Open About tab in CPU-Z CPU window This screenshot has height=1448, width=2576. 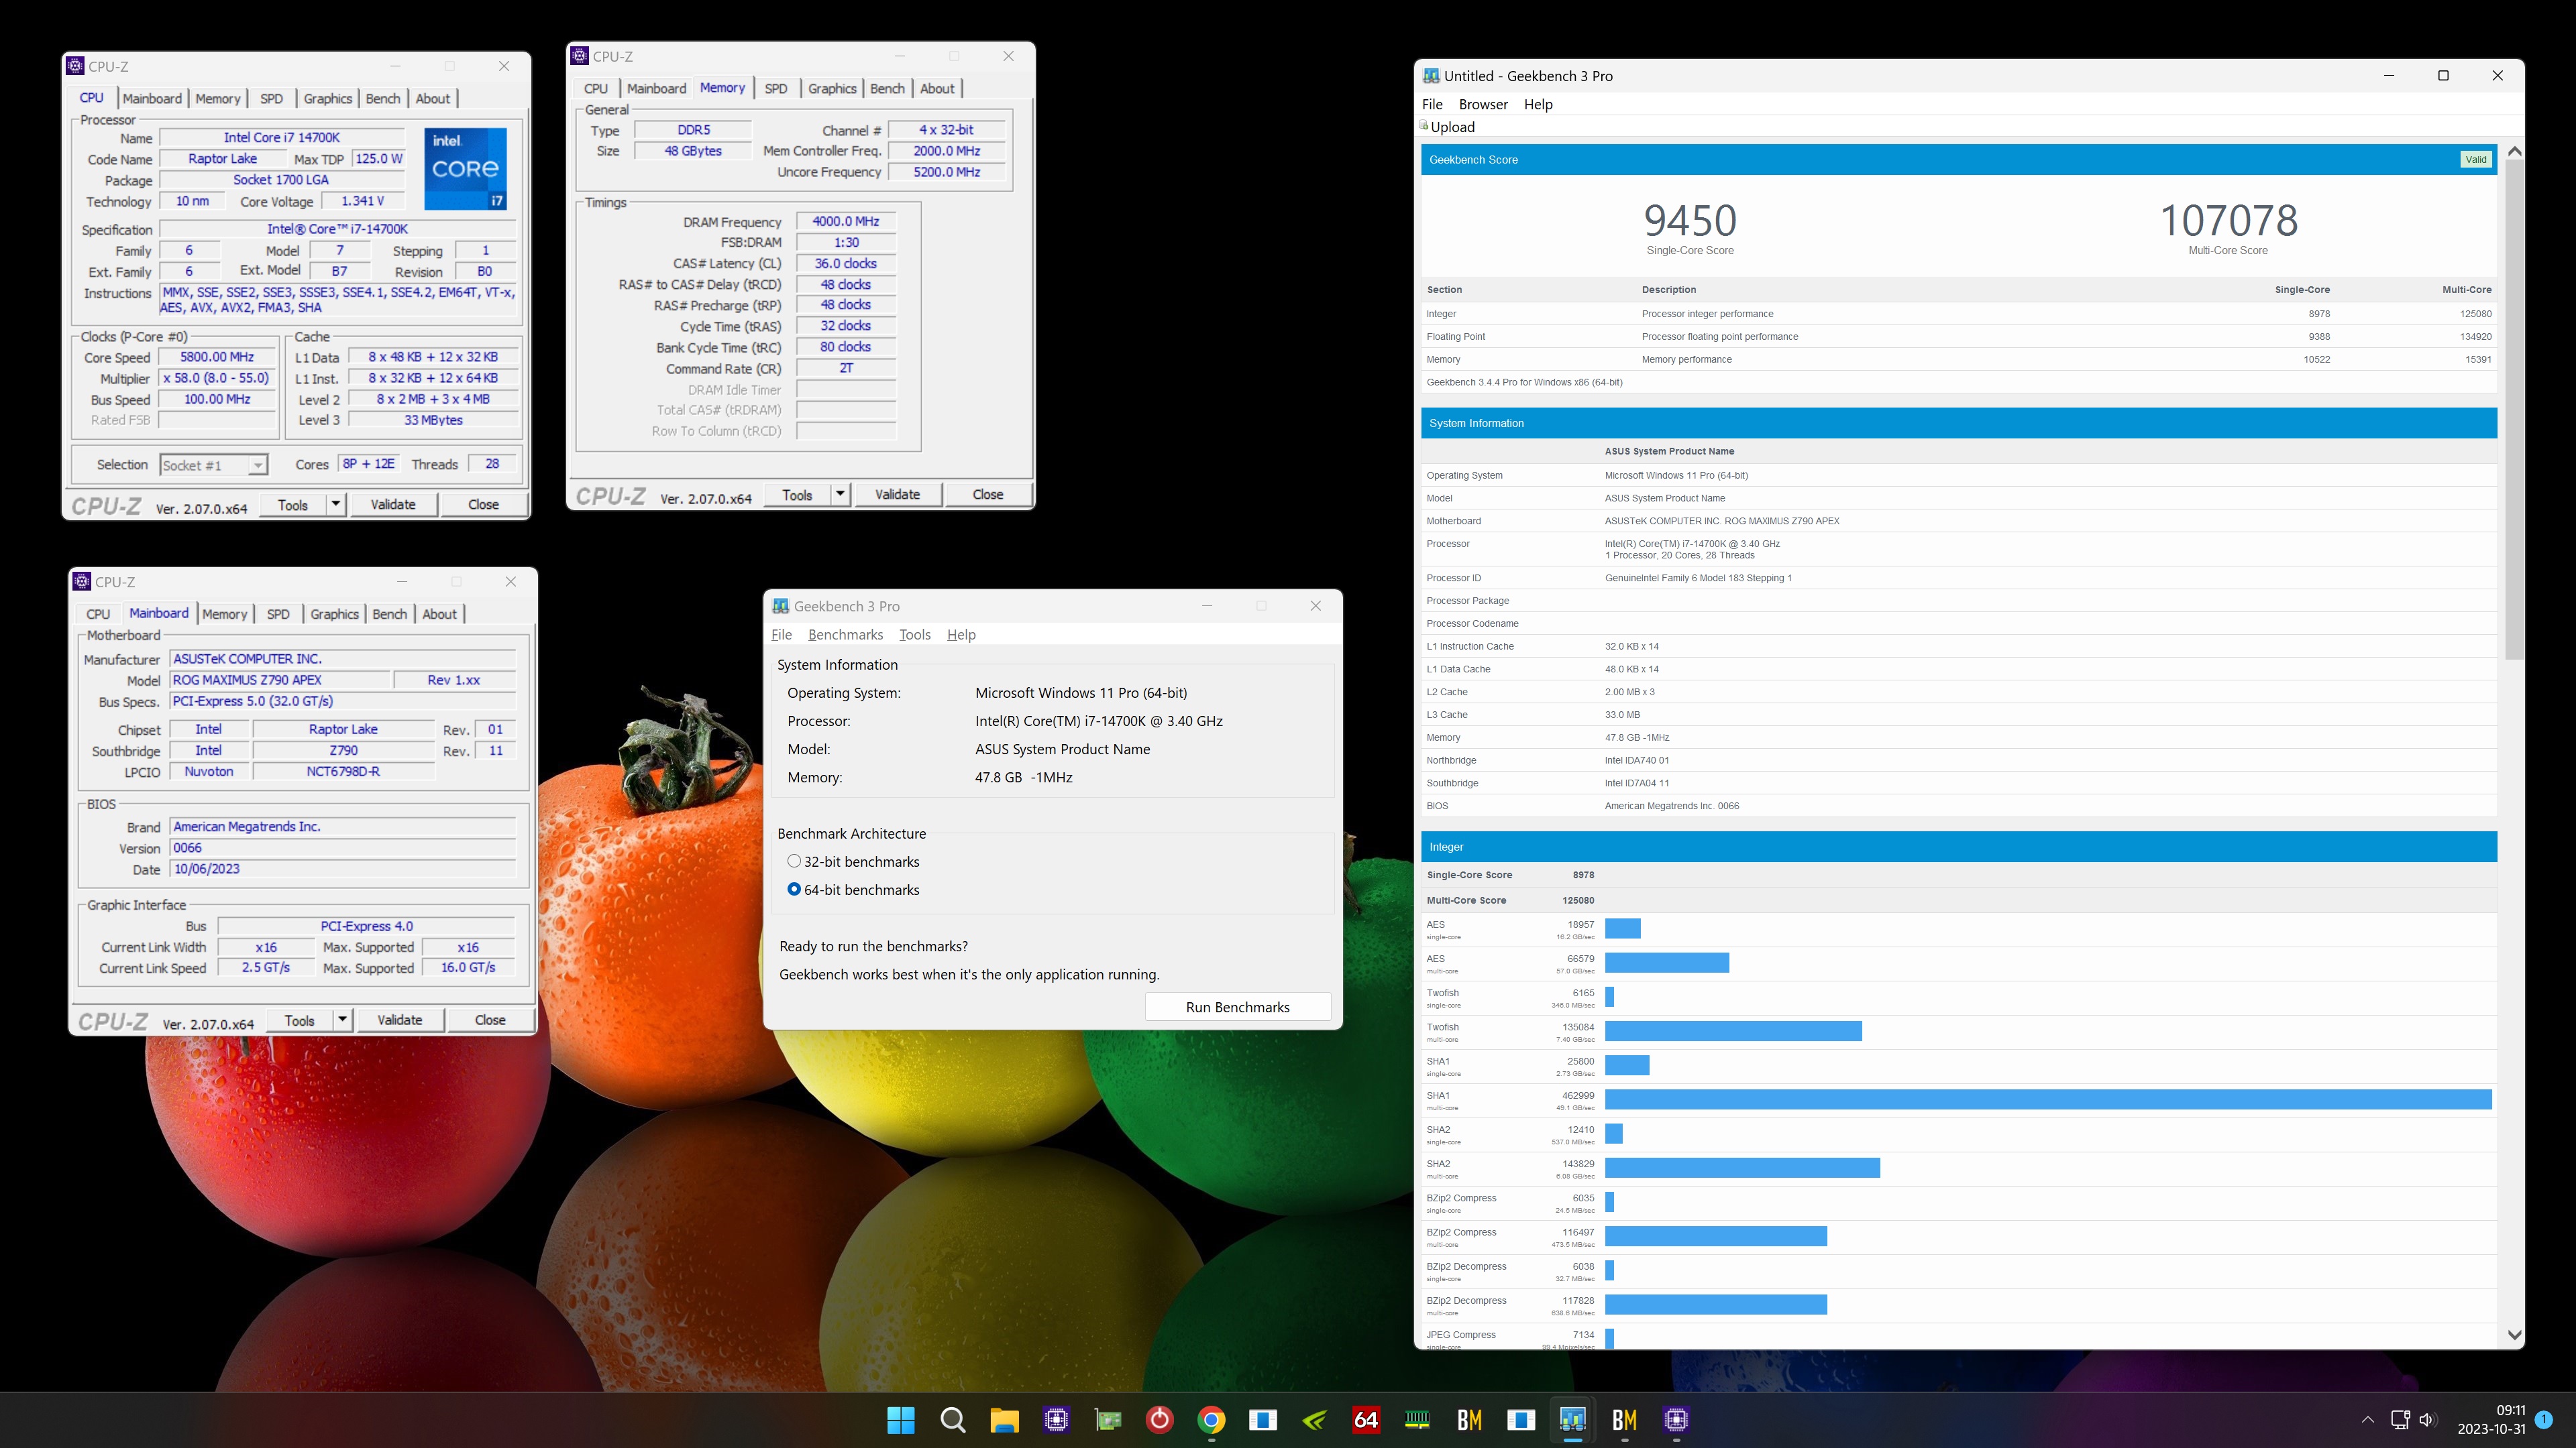pyautogui.click(x=433, y=99)
